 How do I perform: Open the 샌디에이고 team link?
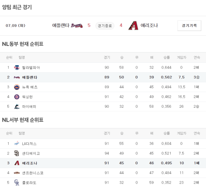click(31, 153)
